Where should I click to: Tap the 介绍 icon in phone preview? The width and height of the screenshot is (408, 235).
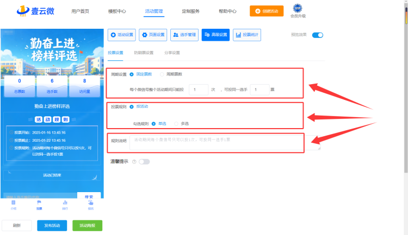(x=13, y=202)
